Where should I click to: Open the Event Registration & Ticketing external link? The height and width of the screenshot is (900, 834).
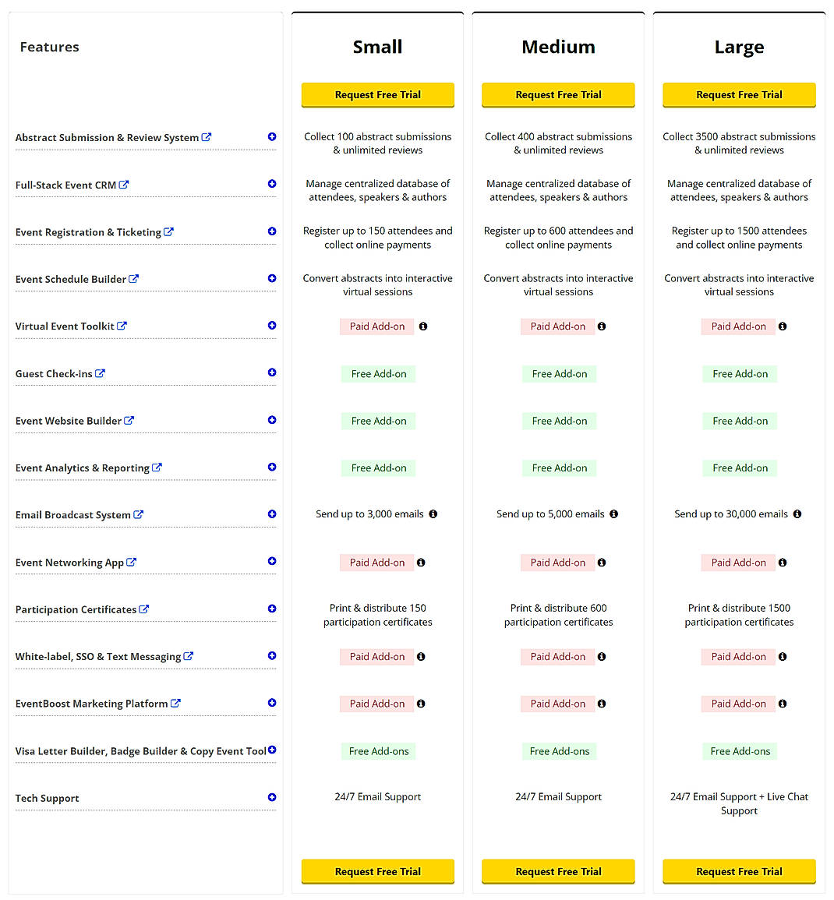(x=169, y=231)
